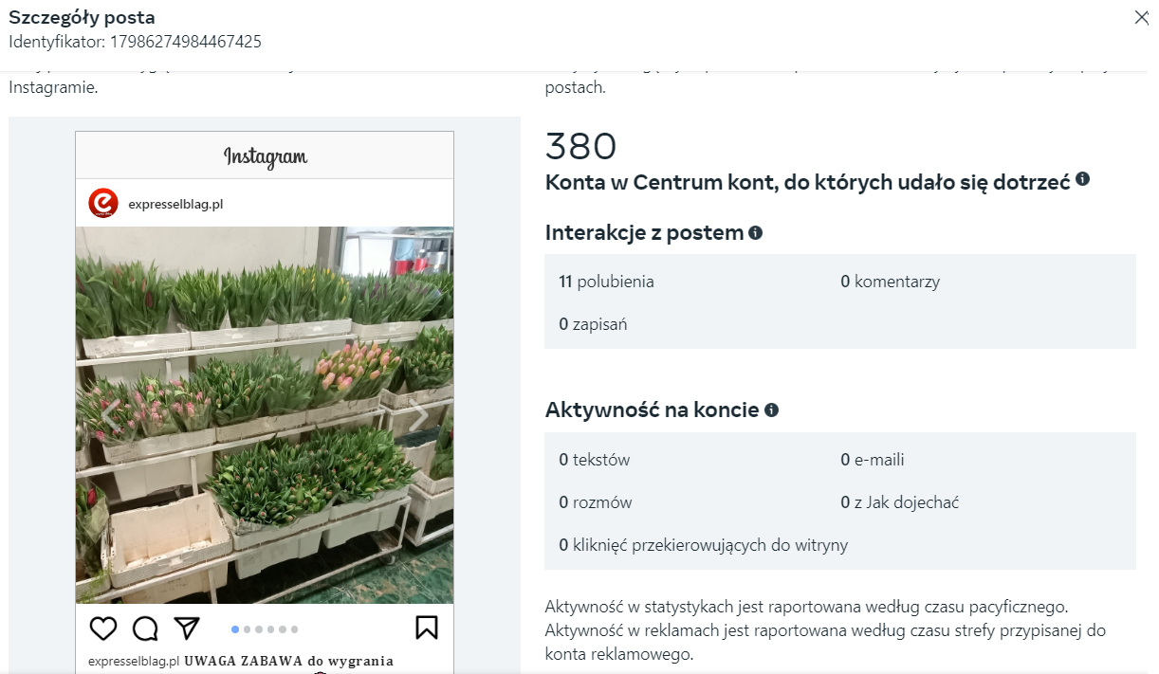
Task: Close the Szczegóły posta dialog
Action: 1141,17
